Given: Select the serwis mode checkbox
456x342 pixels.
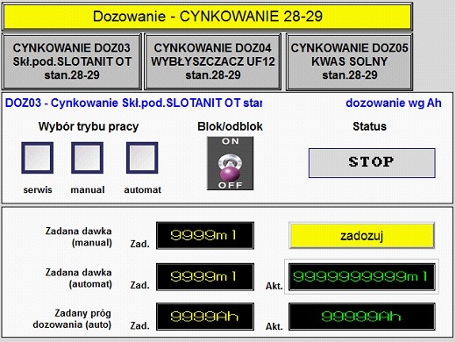Looking at the screenshot, I should 38,158.
